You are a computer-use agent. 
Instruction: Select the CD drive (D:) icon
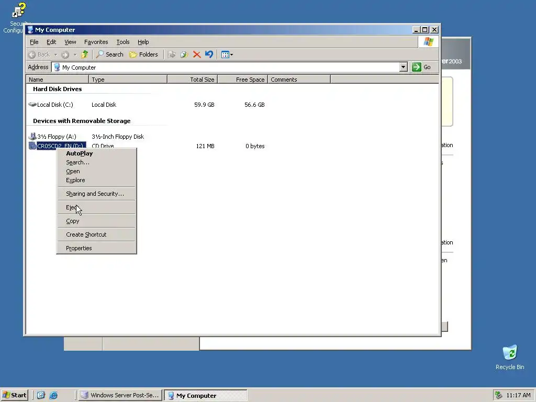(x=32, y=146)
